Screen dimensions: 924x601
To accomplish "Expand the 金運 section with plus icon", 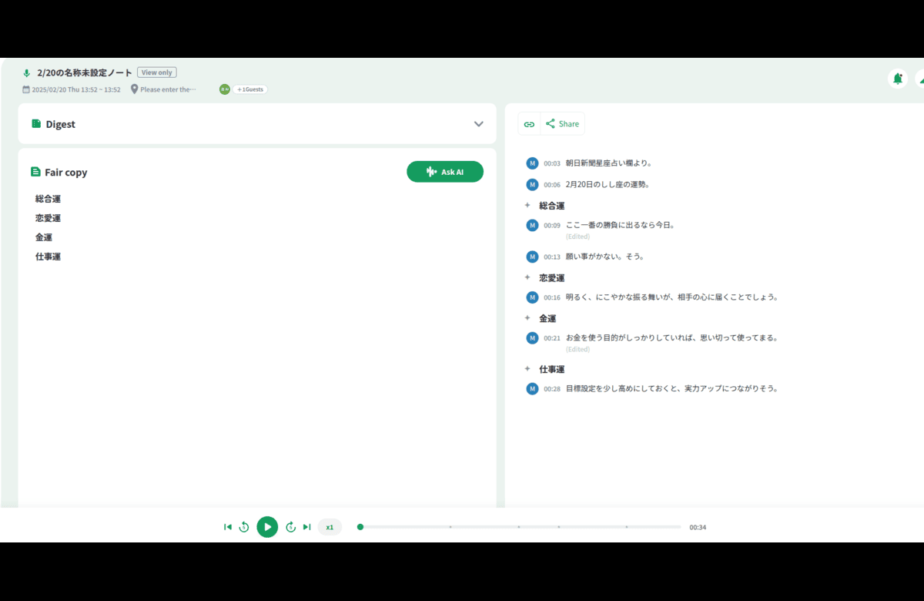I will pos(527,318).
